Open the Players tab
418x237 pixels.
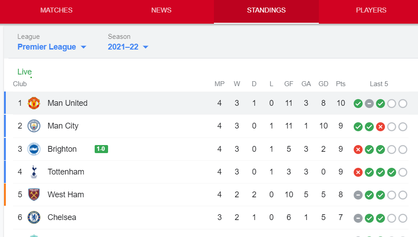[371, 10]
